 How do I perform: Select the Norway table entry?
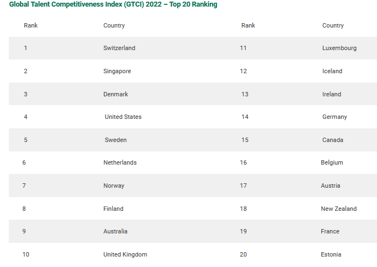tap(114, 186)
